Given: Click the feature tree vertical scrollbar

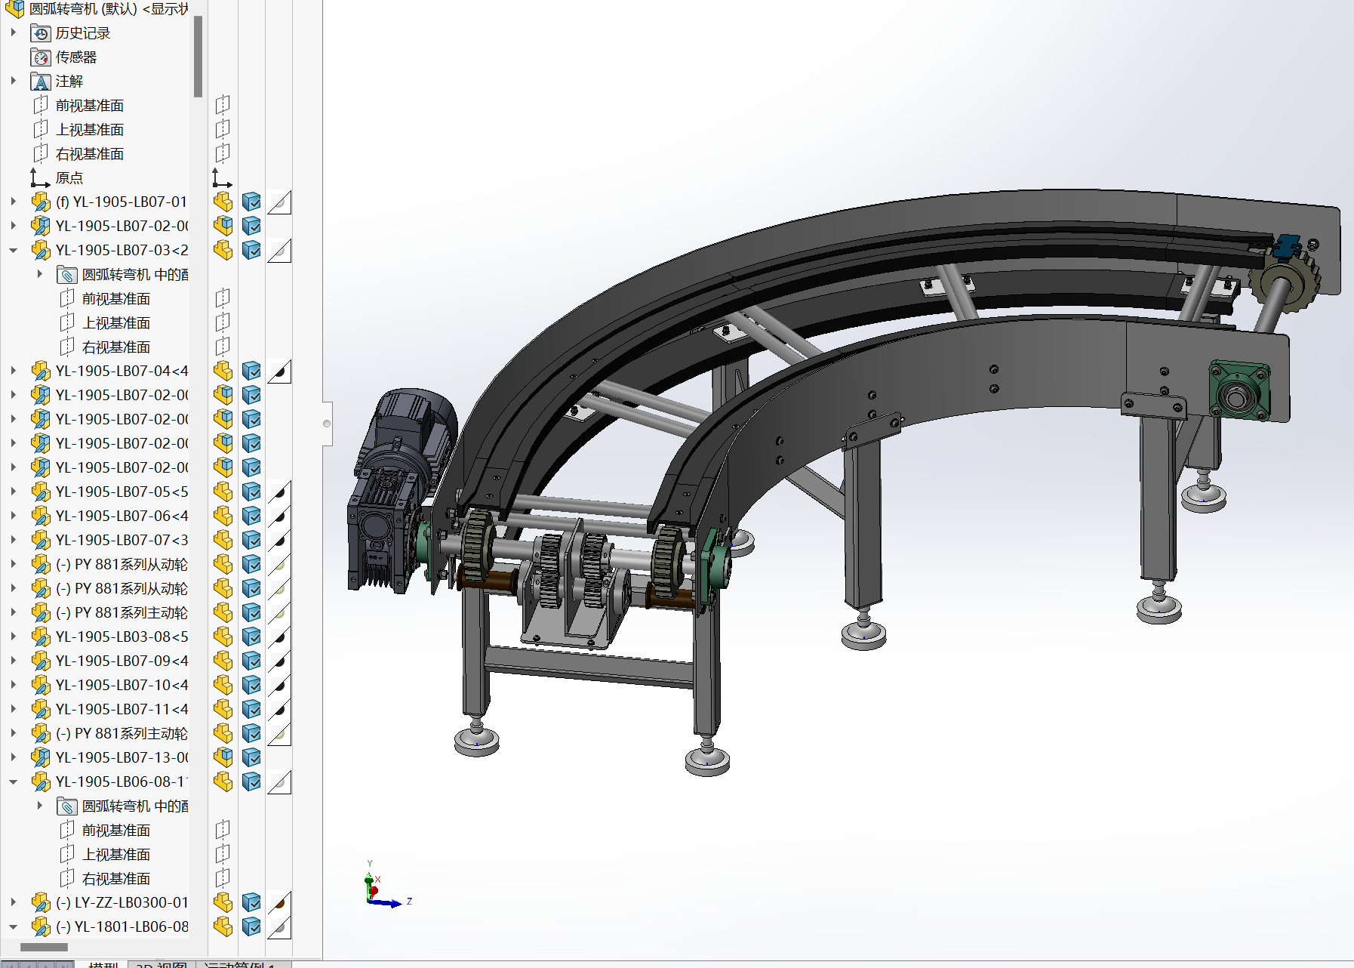Looking at the screenshot, I should [198, 57].
